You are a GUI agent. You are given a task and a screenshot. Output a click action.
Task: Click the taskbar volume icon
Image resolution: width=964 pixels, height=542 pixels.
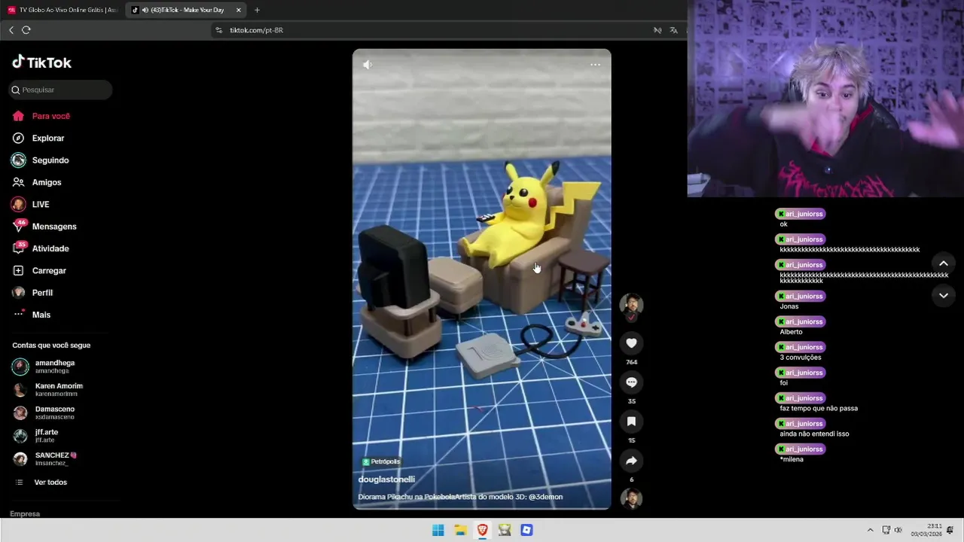898,530
